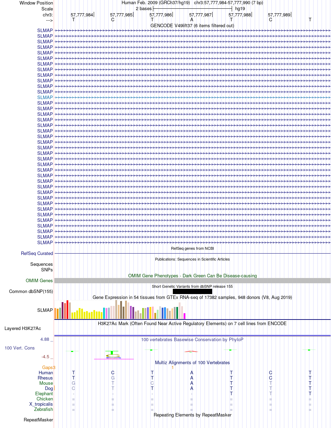Click the hg19 label beside scale bar
331x428 pixels.
click(240, 9)
